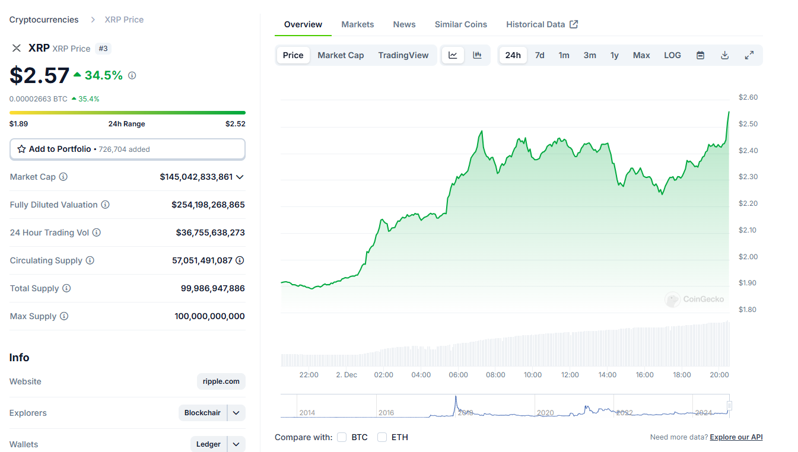Expand chart to fullscreen
Viewport: 798px width, 452px height.
tap(749, 55)
